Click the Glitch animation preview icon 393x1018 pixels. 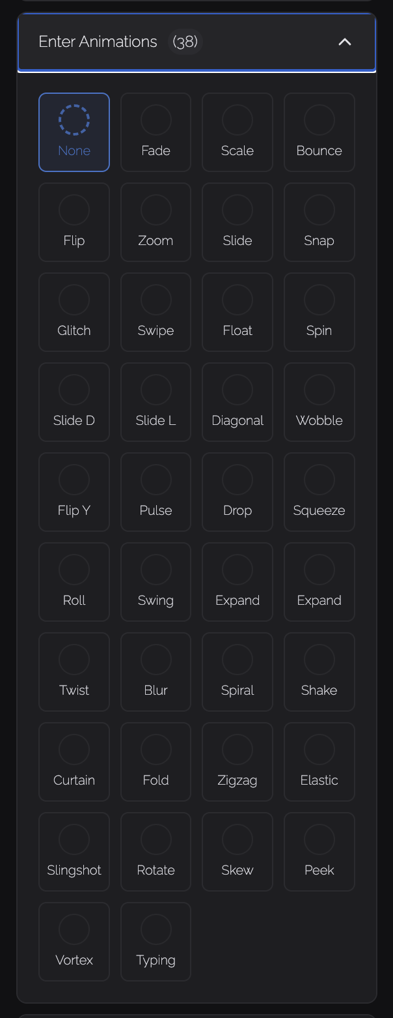tap(74, 300)
